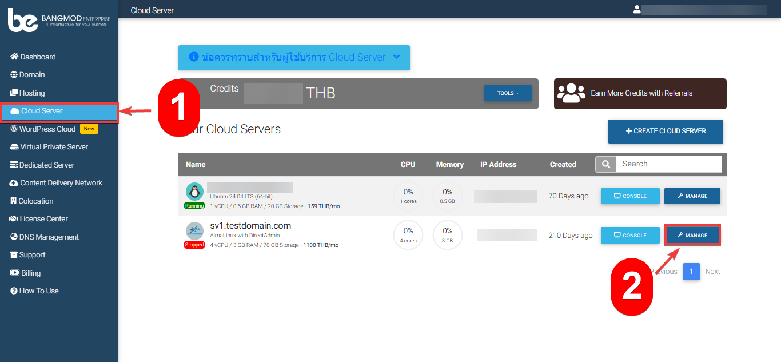Click the Ubuntu penguin server icon

point(194,191)
